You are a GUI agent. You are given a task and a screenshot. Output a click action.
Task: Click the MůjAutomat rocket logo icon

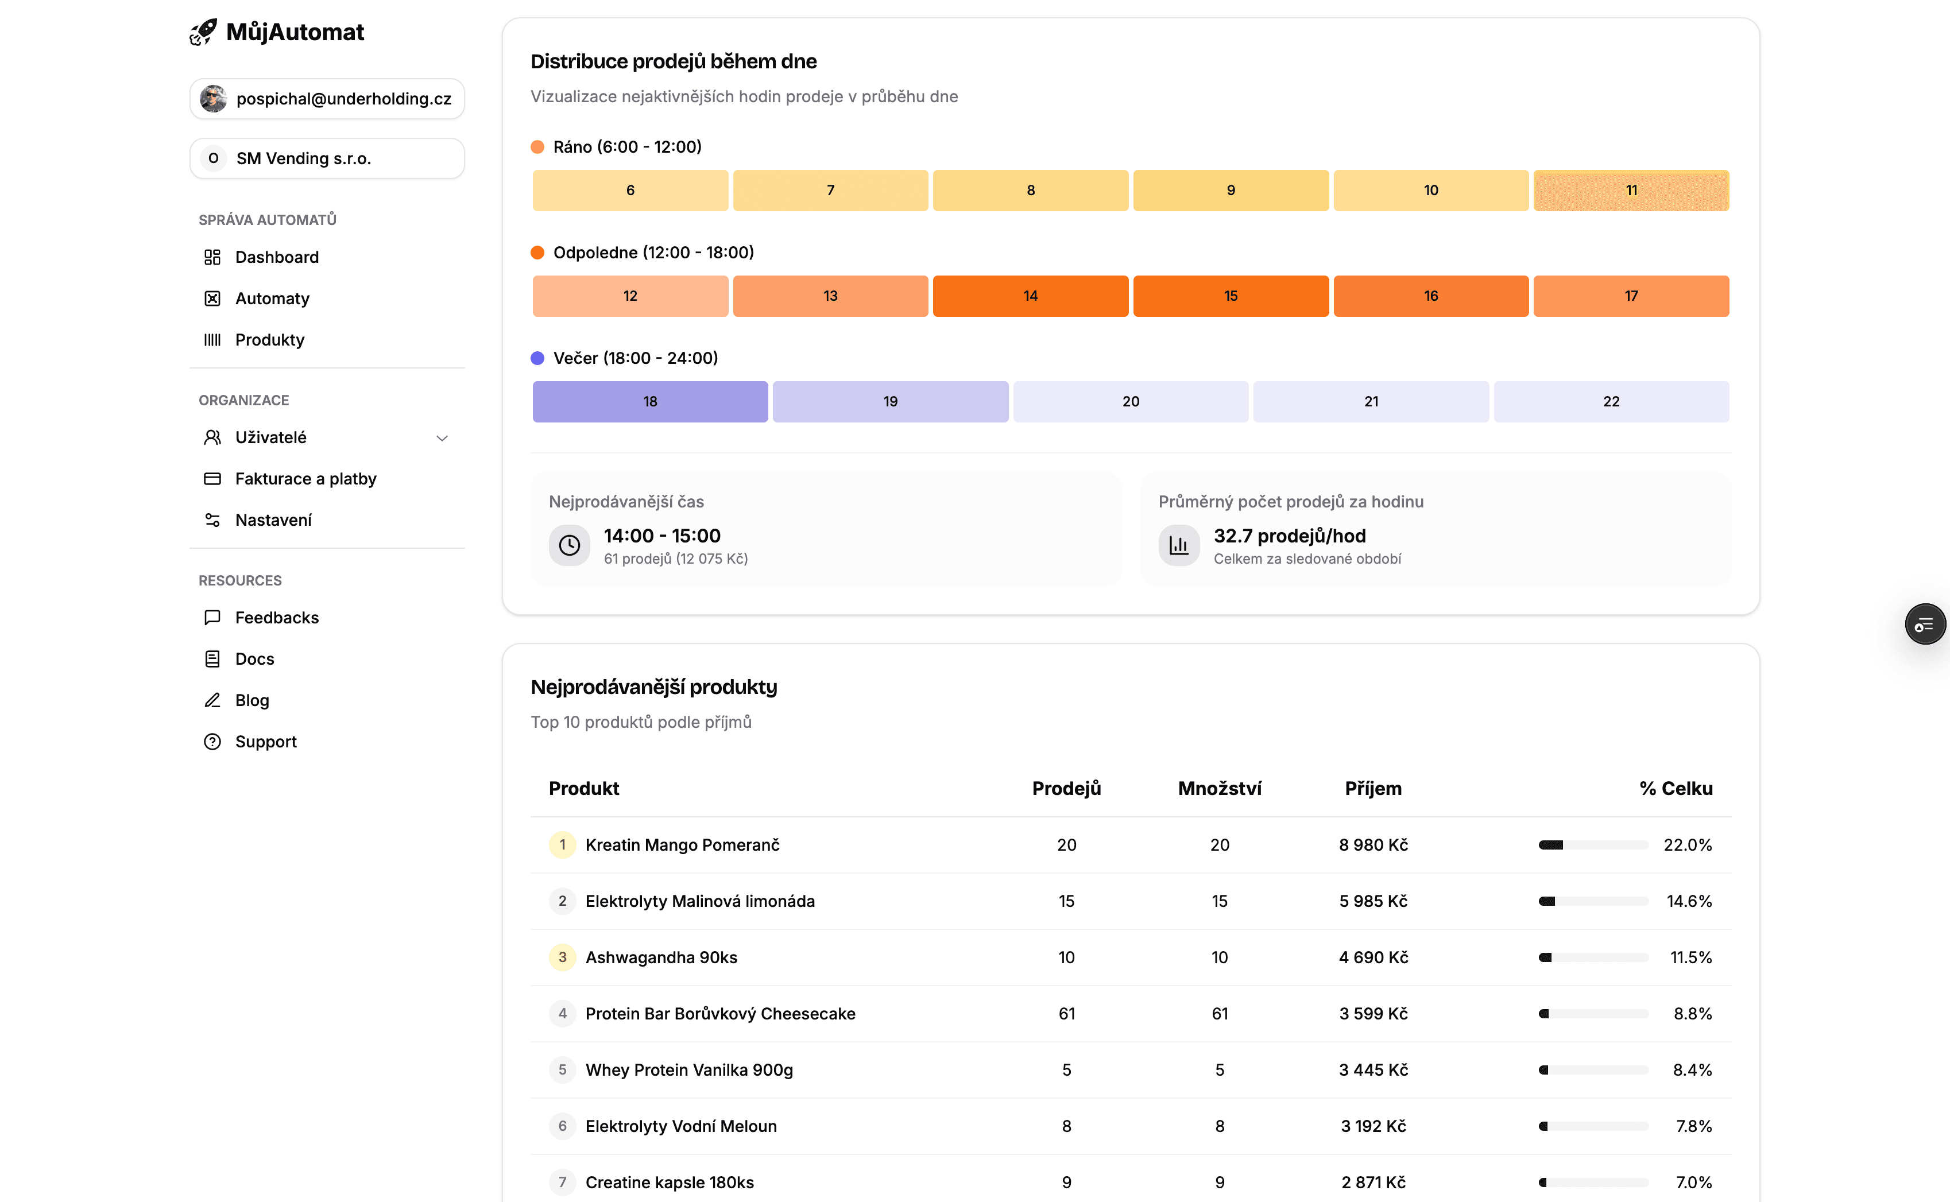[203, 32]
